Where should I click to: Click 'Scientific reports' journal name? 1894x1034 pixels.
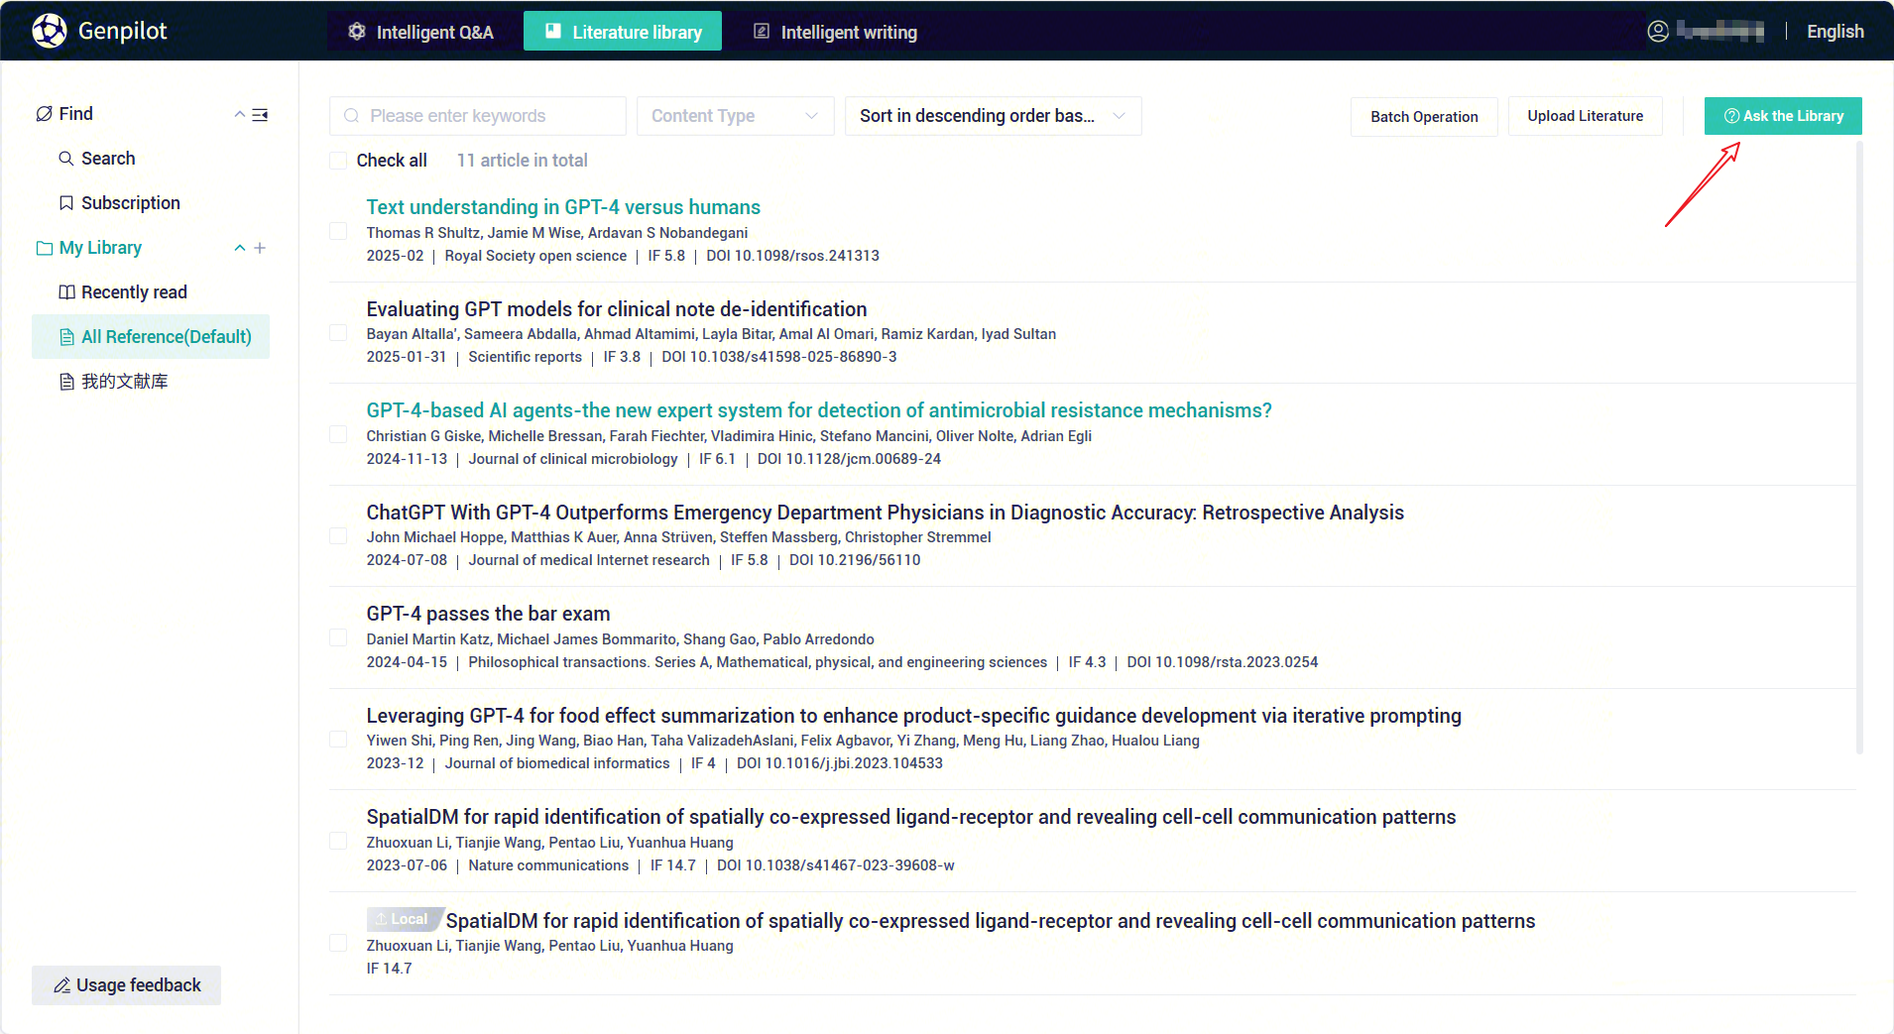(x=525, y=357)
